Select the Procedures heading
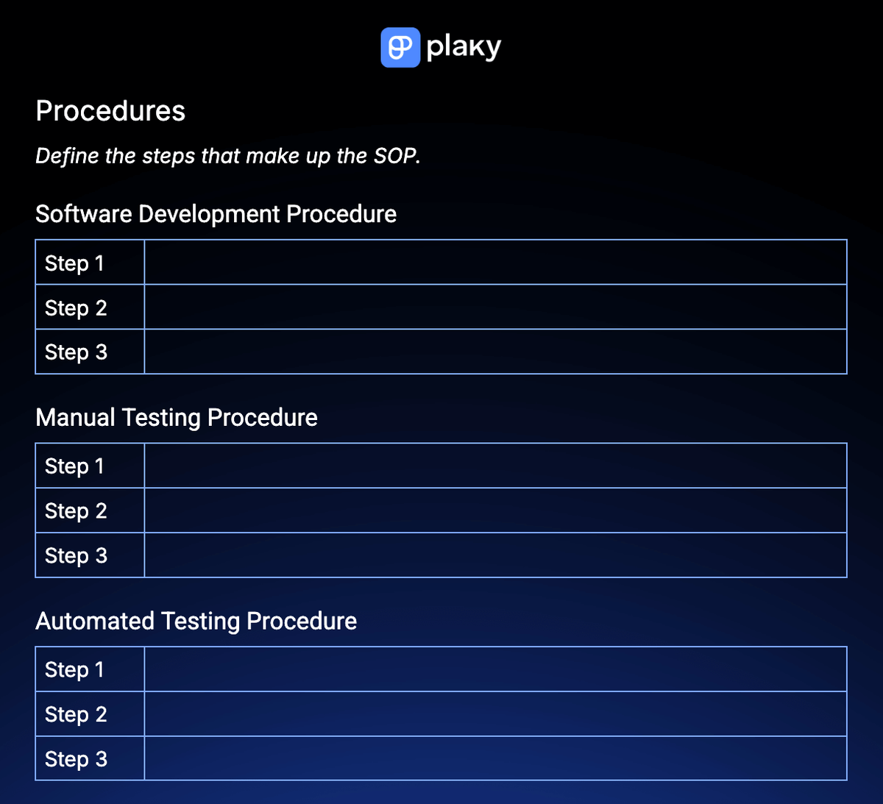 [x=110, y=111]
